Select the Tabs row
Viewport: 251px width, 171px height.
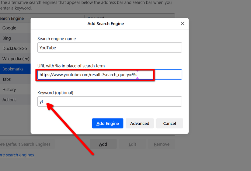coord(15,79)
